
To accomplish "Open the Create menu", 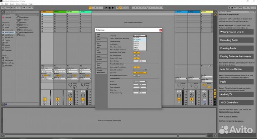I will [x=12, y=4].
